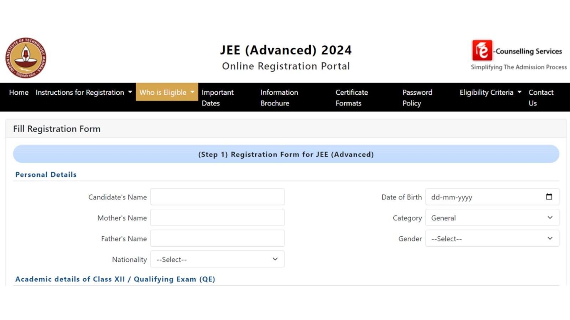Open the calendar picker for Date of Birth

coord(549,197)
